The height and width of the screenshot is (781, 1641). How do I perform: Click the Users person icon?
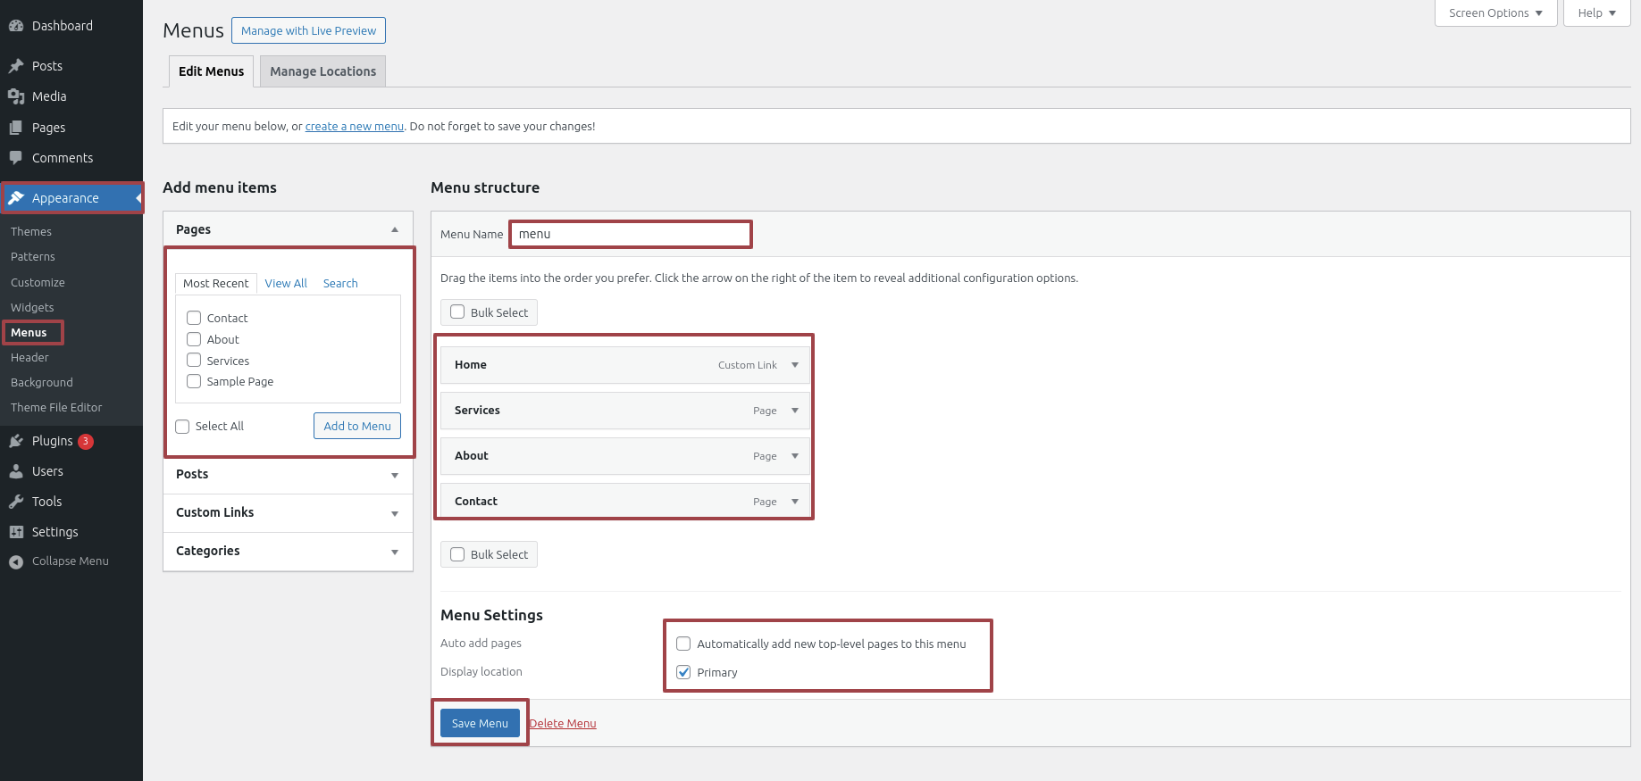(x=16, y=471)
